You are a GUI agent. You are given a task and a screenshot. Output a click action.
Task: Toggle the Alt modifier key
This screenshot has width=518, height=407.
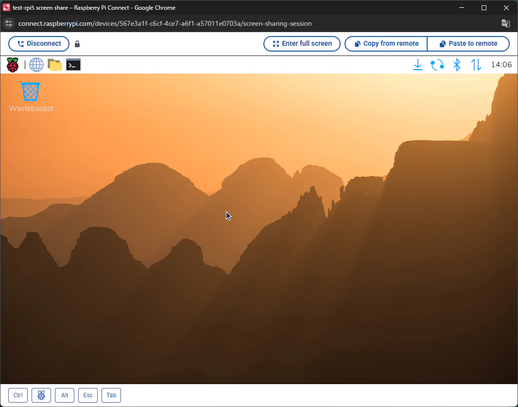[x=65, y=395]
